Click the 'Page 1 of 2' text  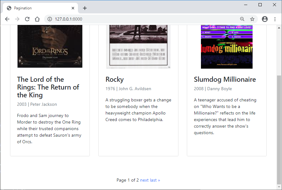[127, 180]
